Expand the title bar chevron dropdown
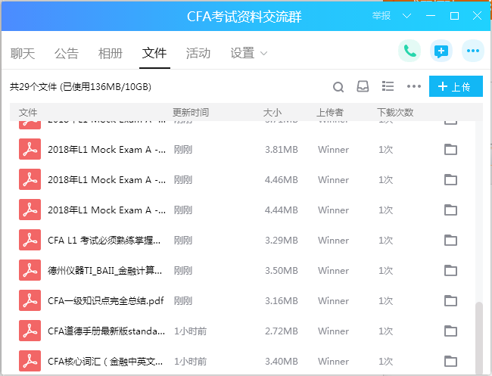The height and width of the screenshot is (376, 492). [406, 16]
